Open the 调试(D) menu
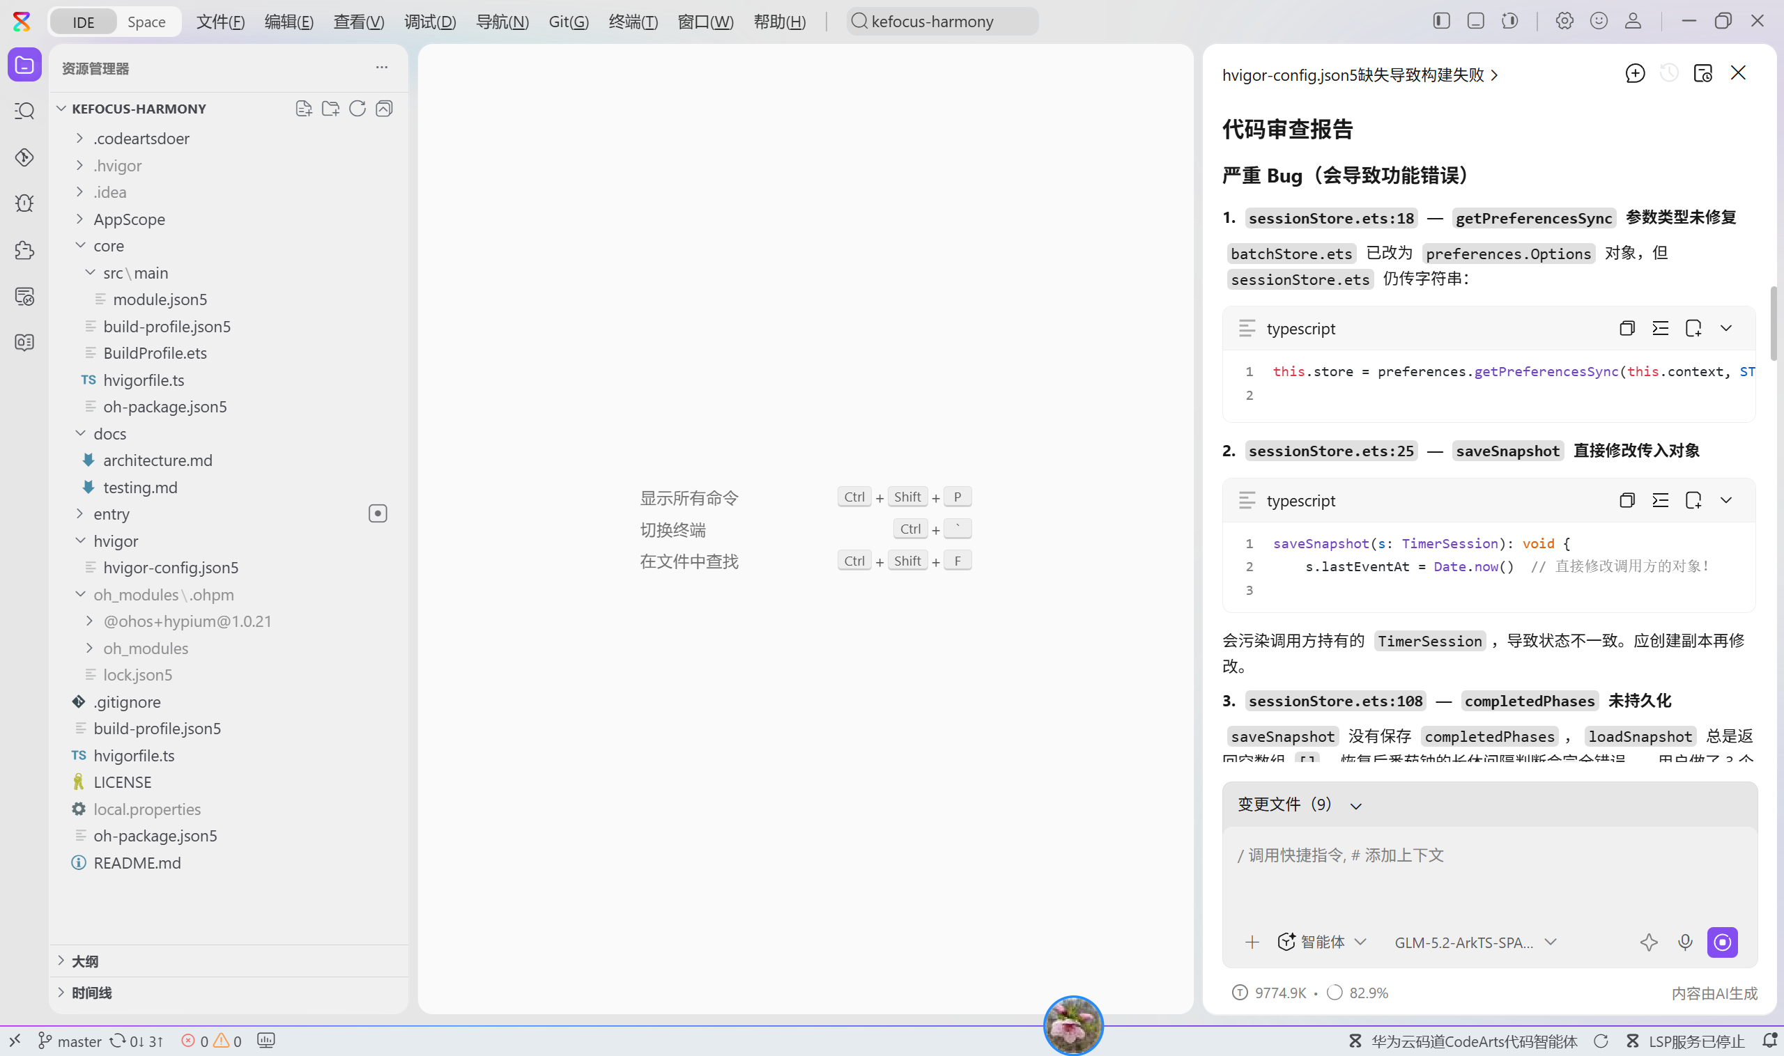 pos(429,22)
